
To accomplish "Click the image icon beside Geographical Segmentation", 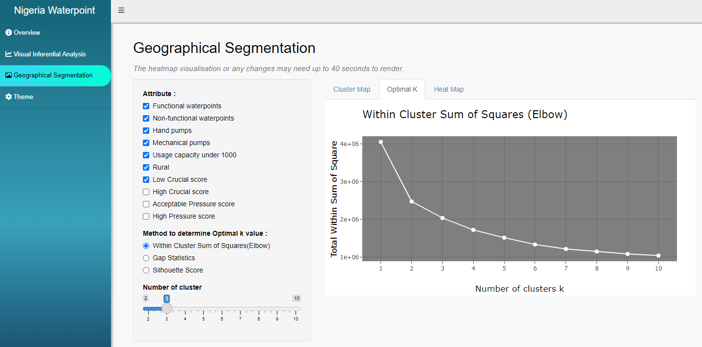I will click(x=8, y=75).
